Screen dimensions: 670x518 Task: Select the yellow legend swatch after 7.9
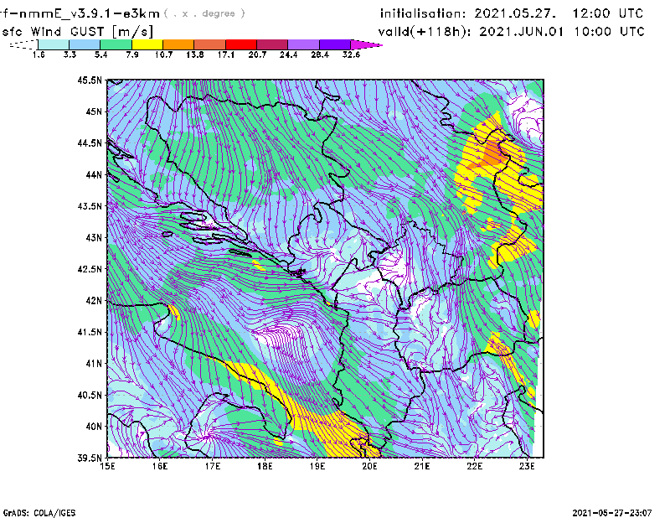tap(147, 44)
